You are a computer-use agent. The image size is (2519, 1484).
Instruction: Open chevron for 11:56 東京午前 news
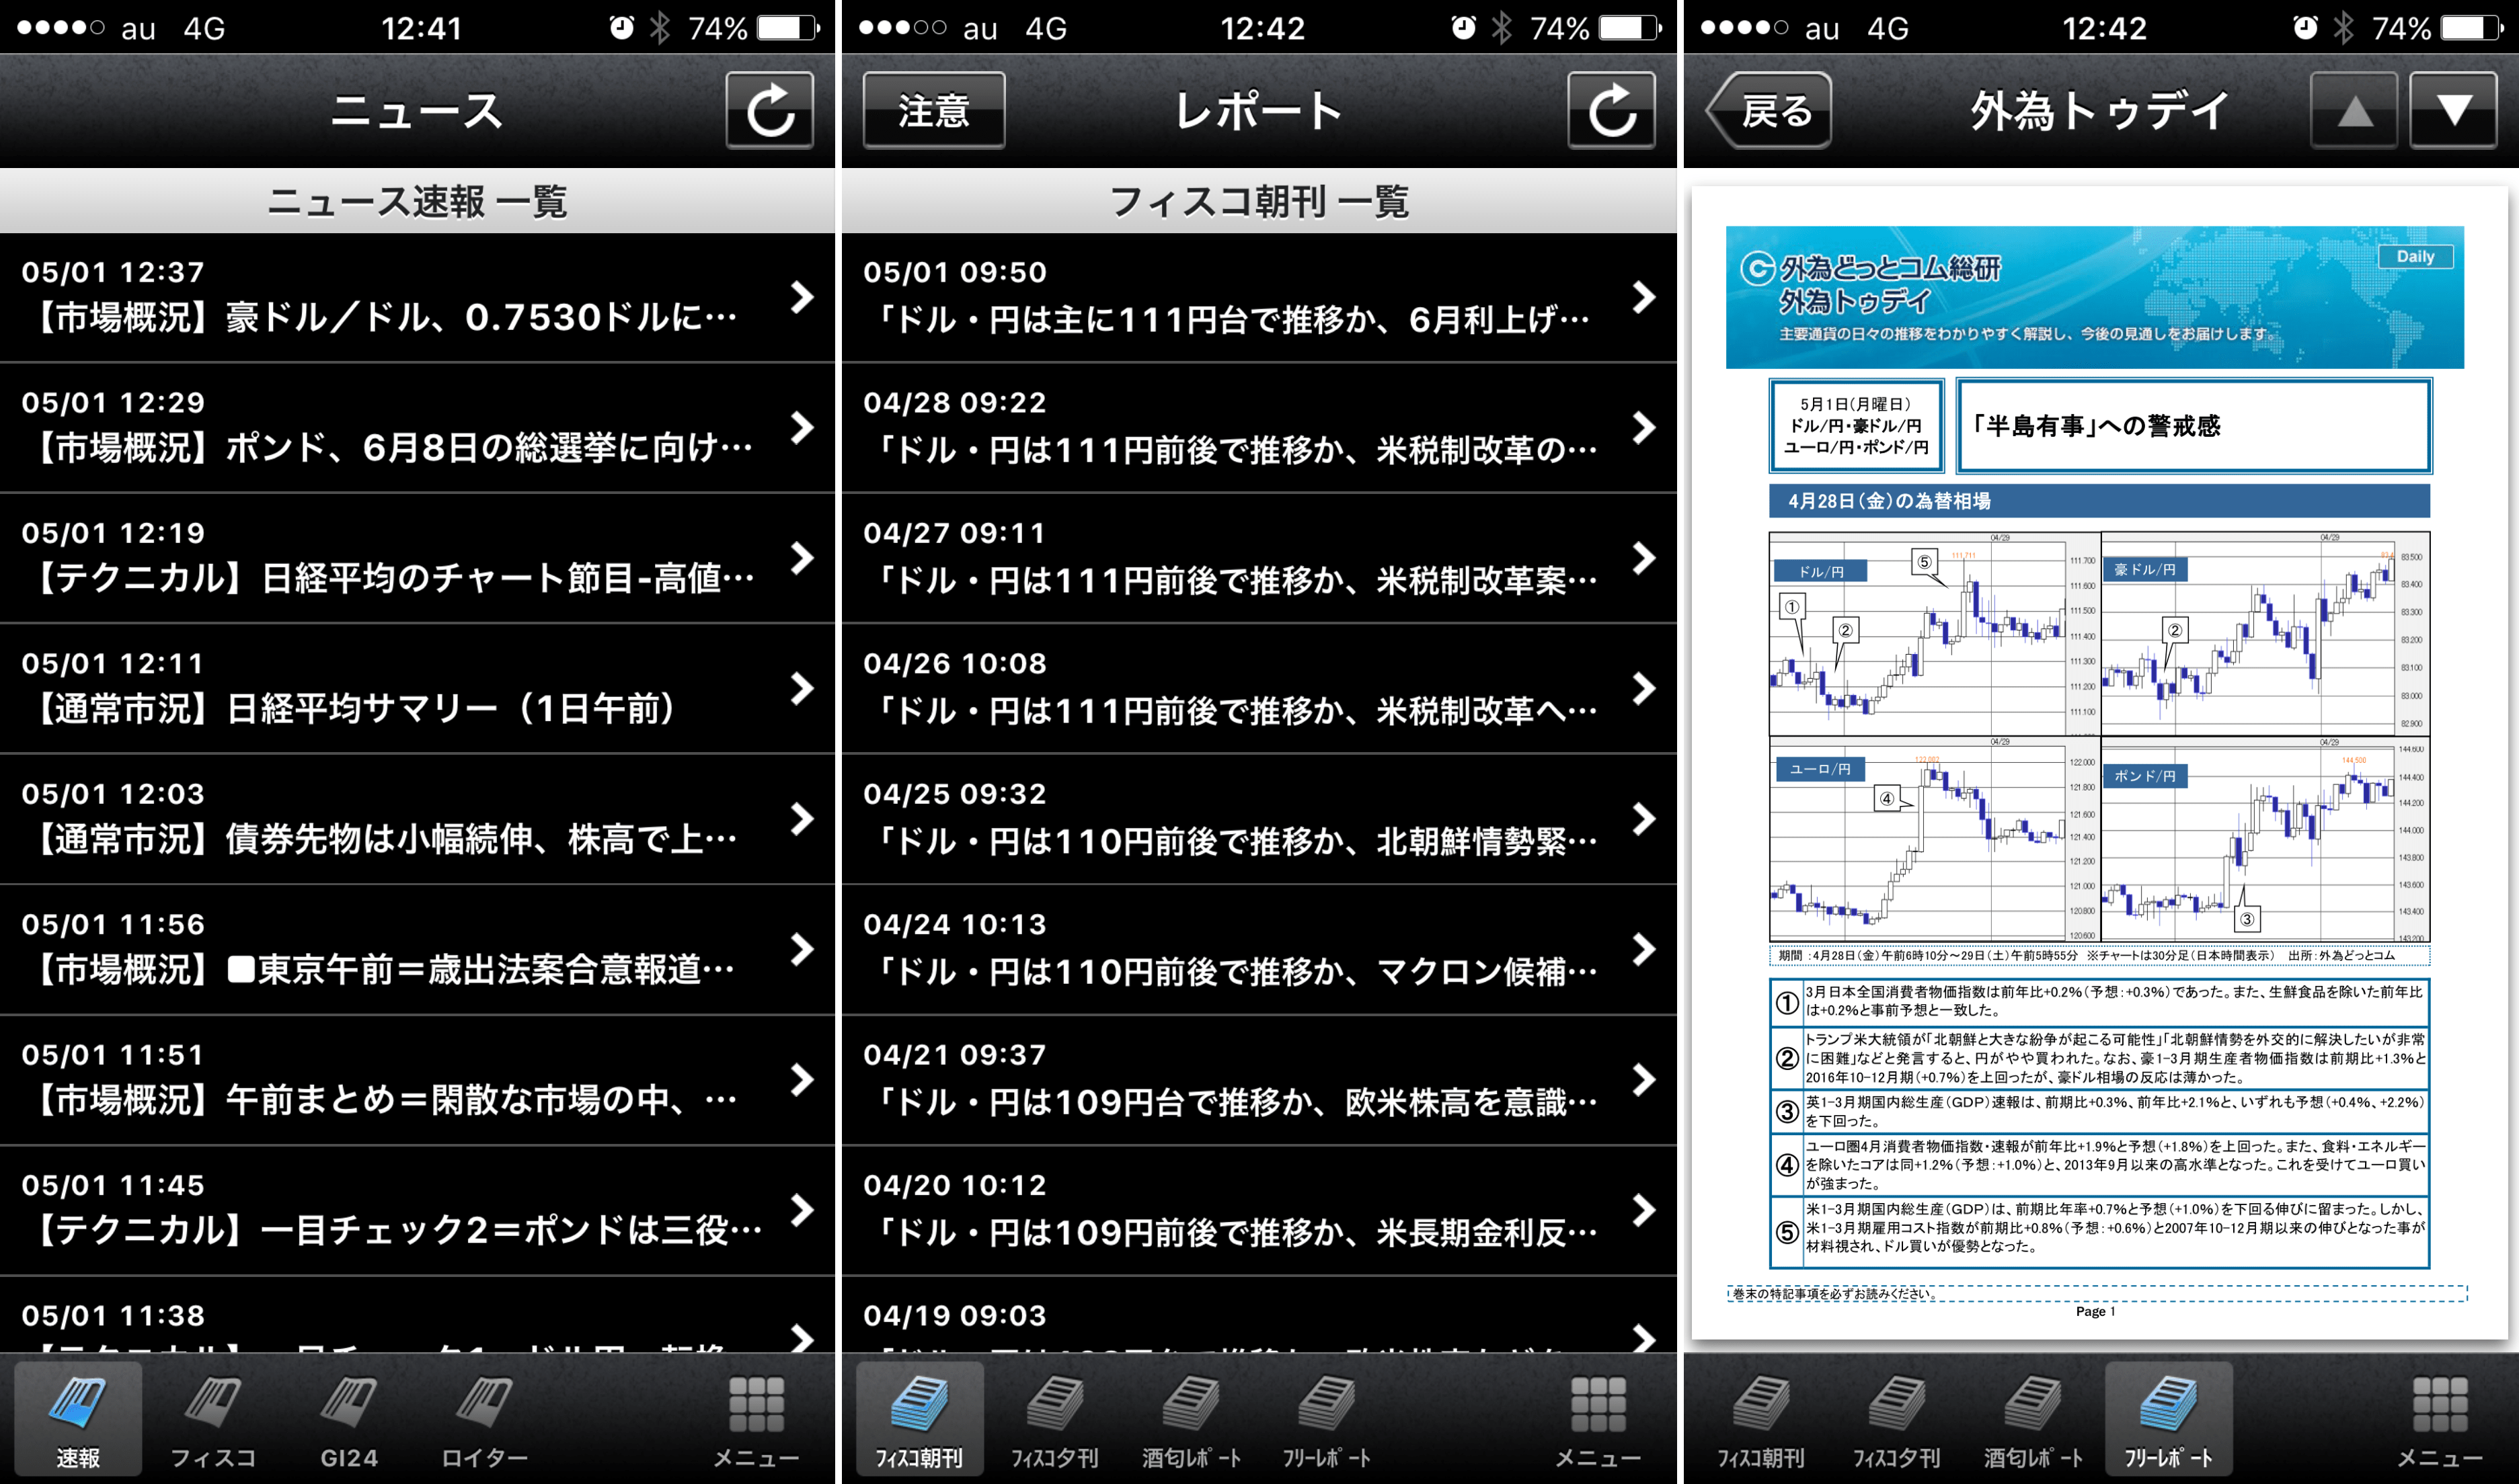(x=802, y=949)
